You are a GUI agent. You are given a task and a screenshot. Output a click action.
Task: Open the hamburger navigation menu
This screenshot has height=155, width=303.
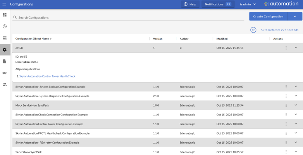(4, 4)
